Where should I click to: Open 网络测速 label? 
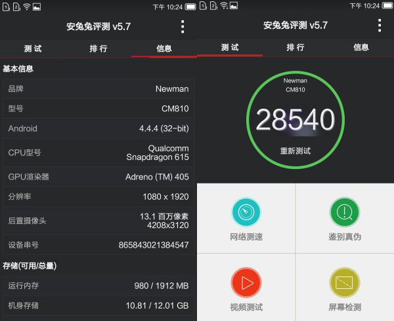[246, 236]
